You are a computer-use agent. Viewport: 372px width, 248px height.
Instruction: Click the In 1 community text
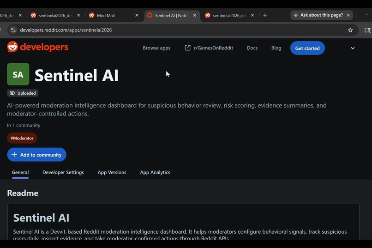[x=24, y=125]
